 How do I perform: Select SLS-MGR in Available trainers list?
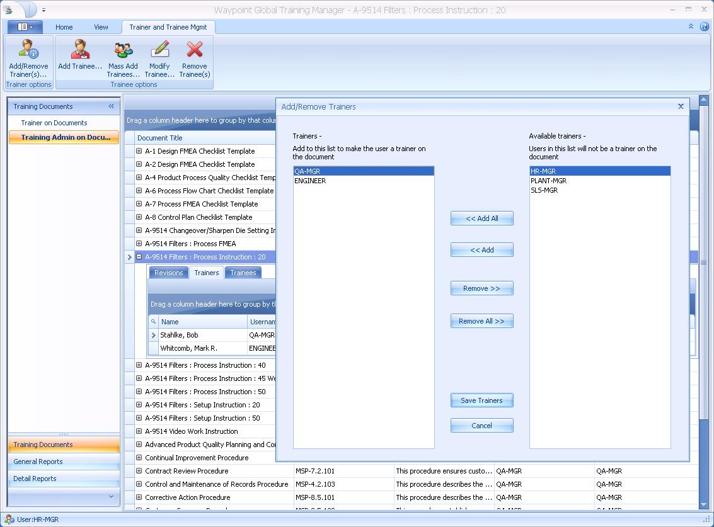600,190
